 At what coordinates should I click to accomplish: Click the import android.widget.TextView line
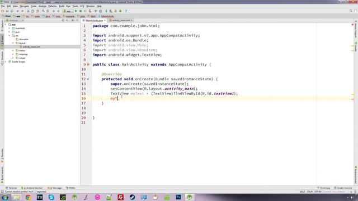click(x=127, y=55)
